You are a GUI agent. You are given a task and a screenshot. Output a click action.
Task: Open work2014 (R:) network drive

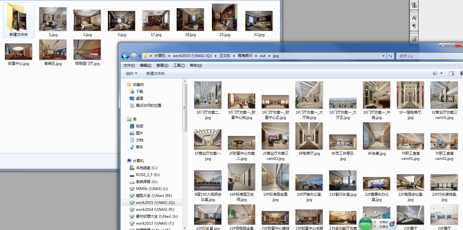[152, 209]
